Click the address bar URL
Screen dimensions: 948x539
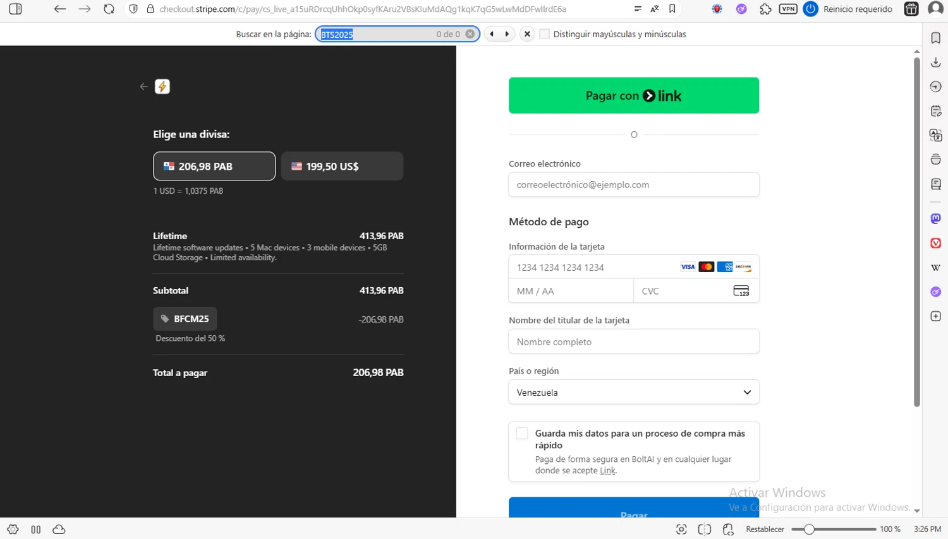363,9
